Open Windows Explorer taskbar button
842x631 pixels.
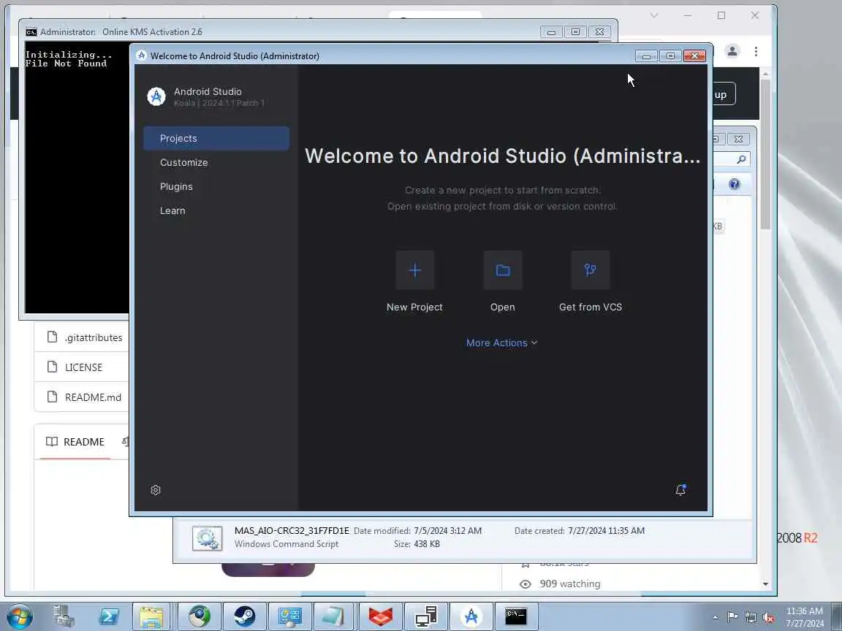[x=151, y=616]
